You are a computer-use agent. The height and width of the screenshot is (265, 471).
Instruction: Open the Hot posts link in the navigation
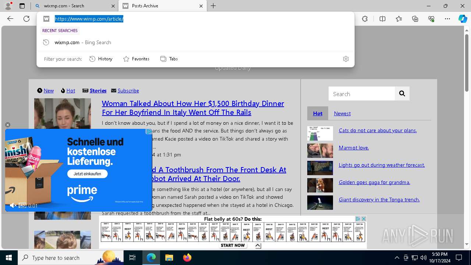click(71, 91)
